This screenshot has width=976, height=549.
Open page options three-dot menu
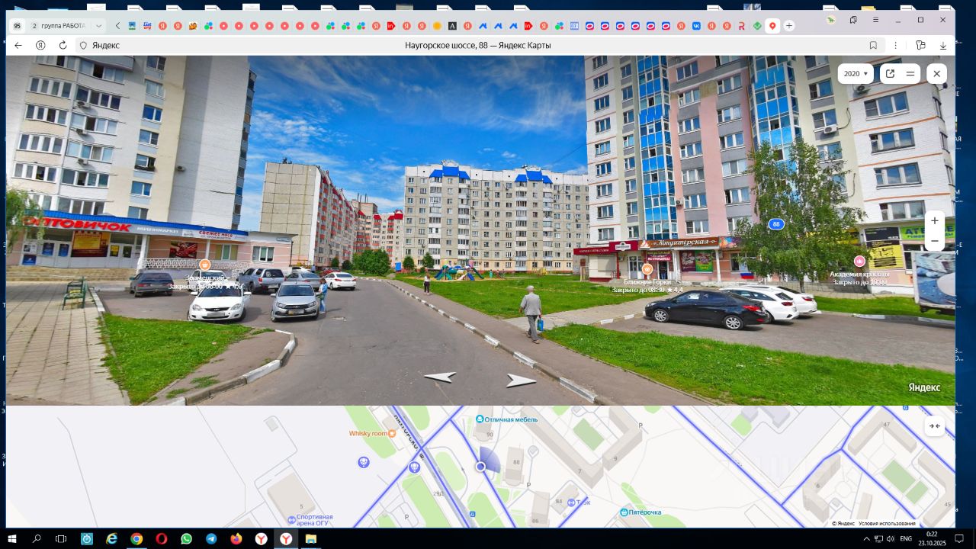tap(895, 46)
